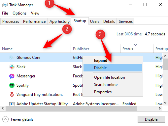Screen dimensions: 168x126
Task: Switch to the Processes tab
Action: pos(11,21)
